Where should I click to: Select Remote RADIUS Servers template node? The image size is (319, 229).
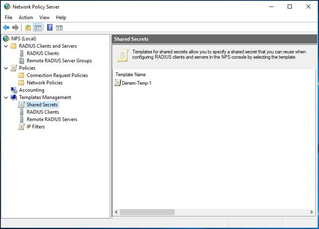point(52,119)
